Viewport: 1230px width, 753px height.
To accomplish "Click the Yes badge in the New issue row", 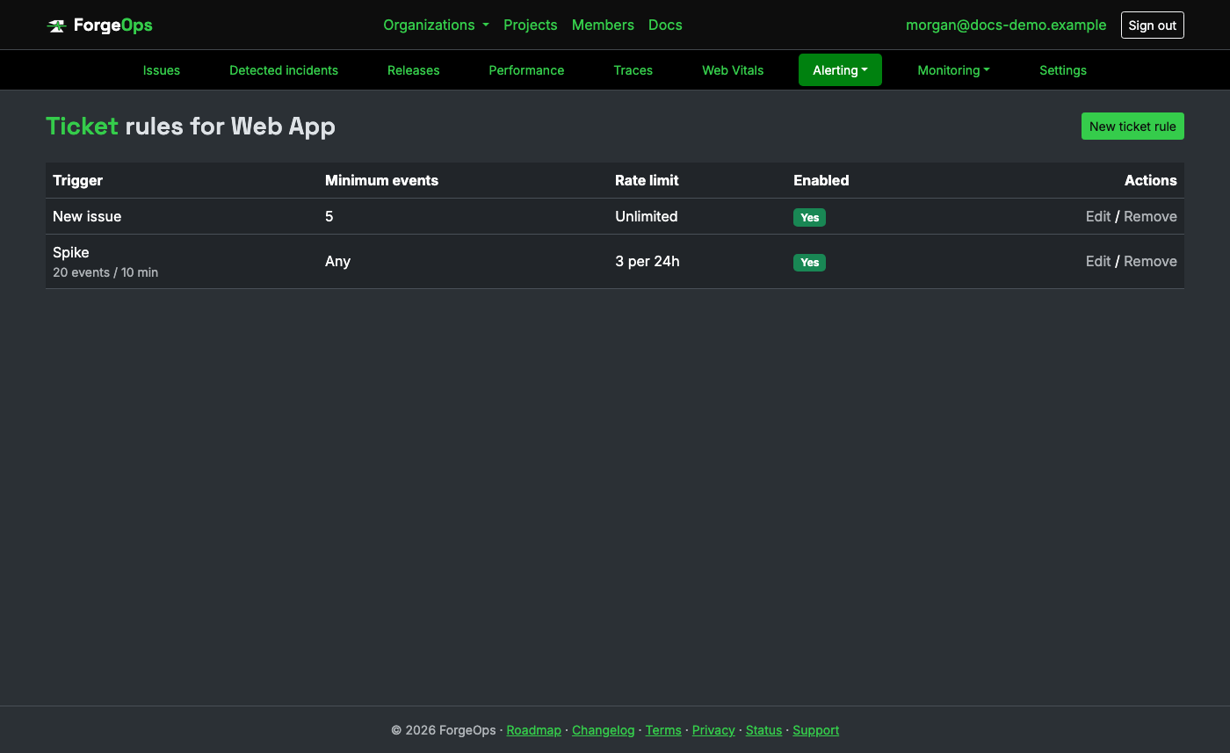I will 809,217.
